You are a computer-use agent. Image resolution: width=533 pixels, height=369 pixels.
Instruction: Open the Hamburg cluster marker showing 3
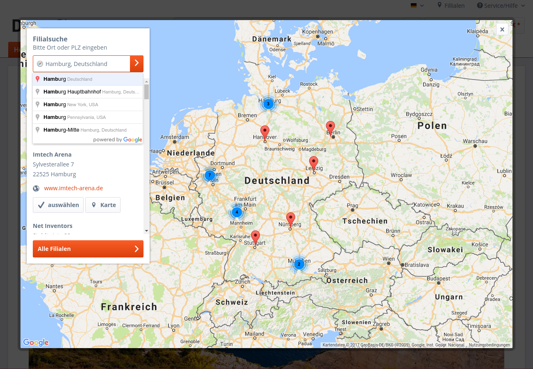[x=268, y=104]
